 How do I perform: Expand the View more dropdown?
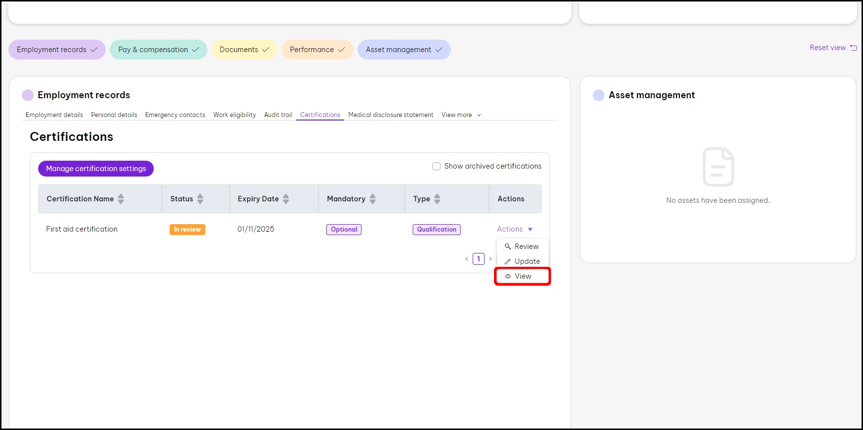[461, 115]
